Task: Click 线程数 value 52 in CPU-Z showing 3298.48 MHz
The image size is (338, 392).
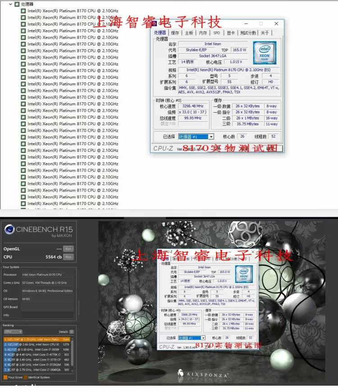Action: pos(273,136)
